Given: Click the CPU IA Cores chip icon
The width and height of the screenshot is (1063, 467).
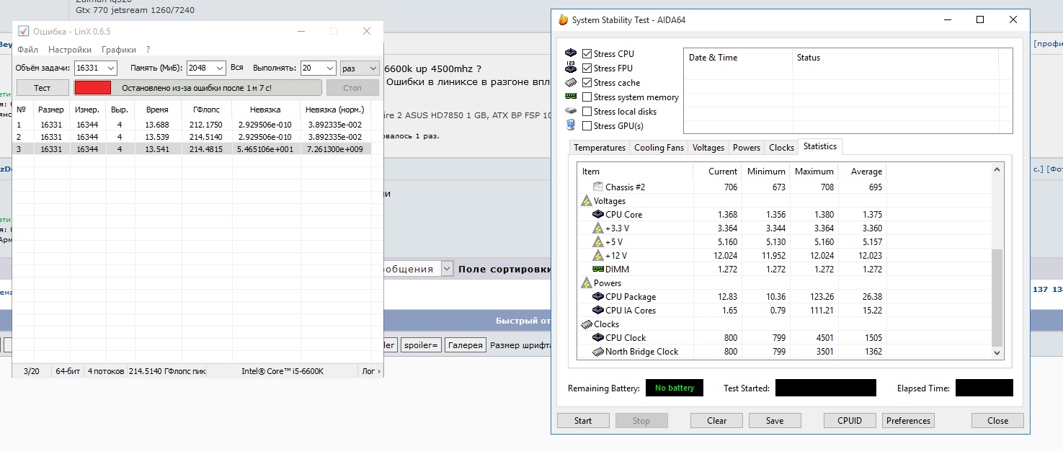Looking at the screenshot, I should [x=598, y=311].
